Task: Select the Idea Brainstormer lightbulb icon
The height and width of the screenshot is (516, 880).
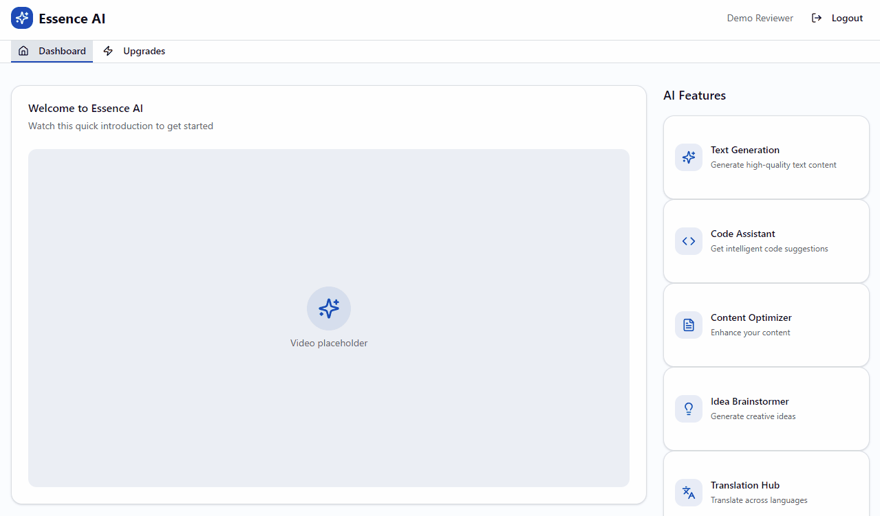Action: pyautogui.click(x=689, y=409)
